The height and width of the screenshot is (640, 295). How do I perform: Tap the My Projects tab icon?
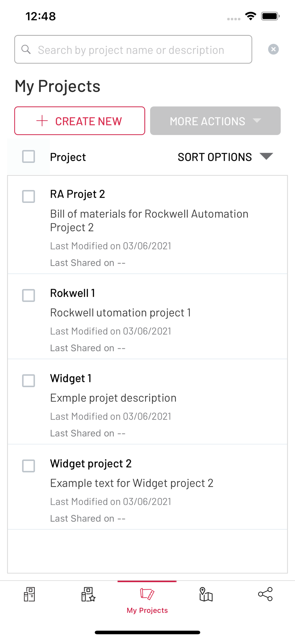coord(147,594)
